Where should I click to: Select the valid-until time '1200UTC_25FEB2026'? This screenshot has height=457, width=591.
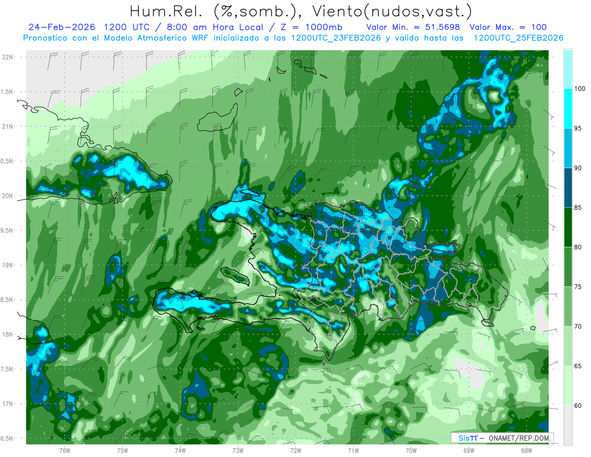point(519,38)
